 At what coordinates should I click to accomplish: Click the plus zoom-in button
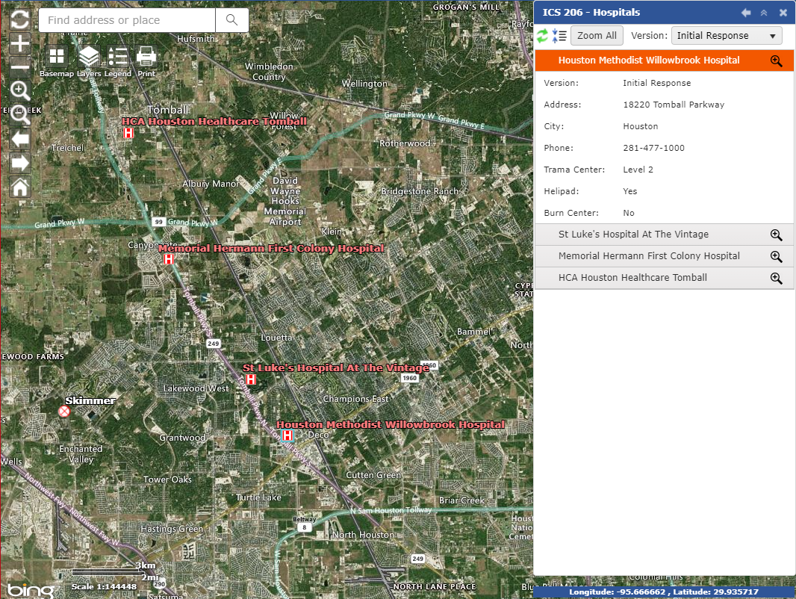[20, 43]
